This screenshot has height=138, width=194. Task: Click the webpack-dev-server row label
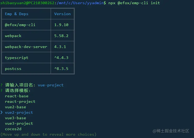pyautogui.click(x=26, y=47)
